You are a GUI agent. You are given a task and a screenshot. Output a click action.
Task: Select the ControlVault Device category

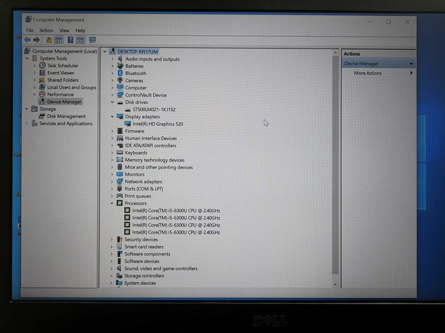(x=146, y=95)
